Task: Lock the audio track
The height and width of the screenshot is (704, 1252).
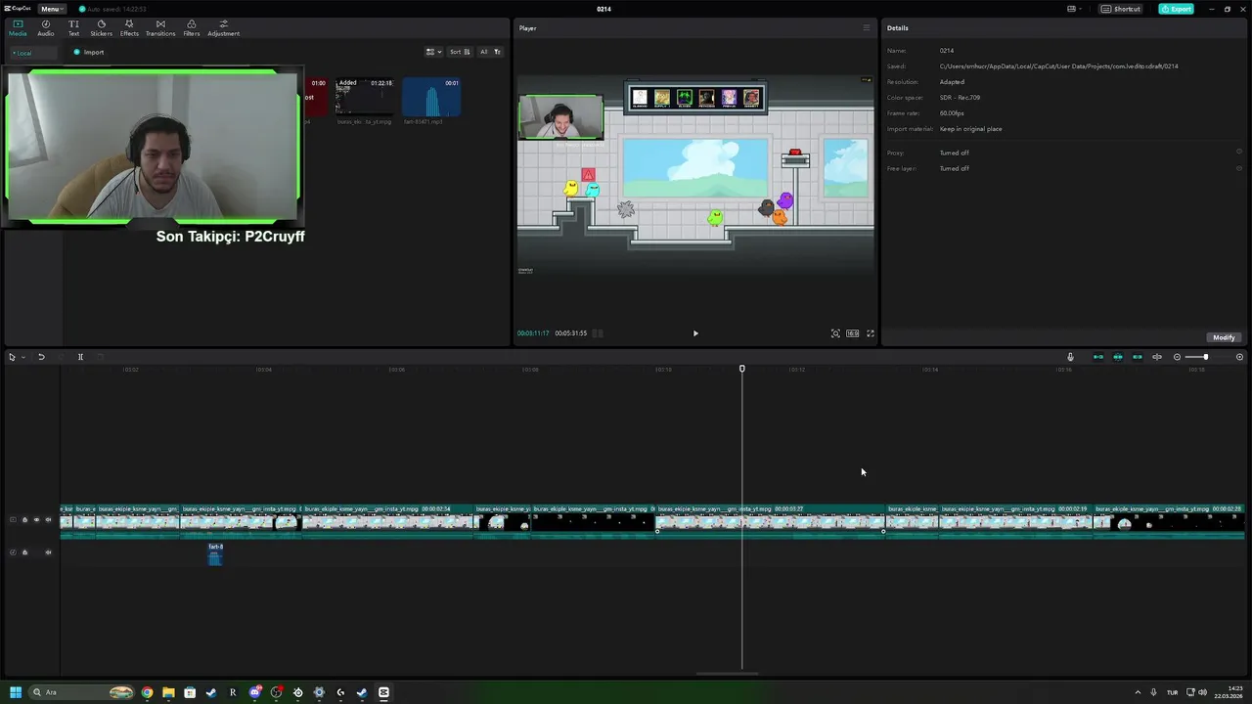Action: 24,552
